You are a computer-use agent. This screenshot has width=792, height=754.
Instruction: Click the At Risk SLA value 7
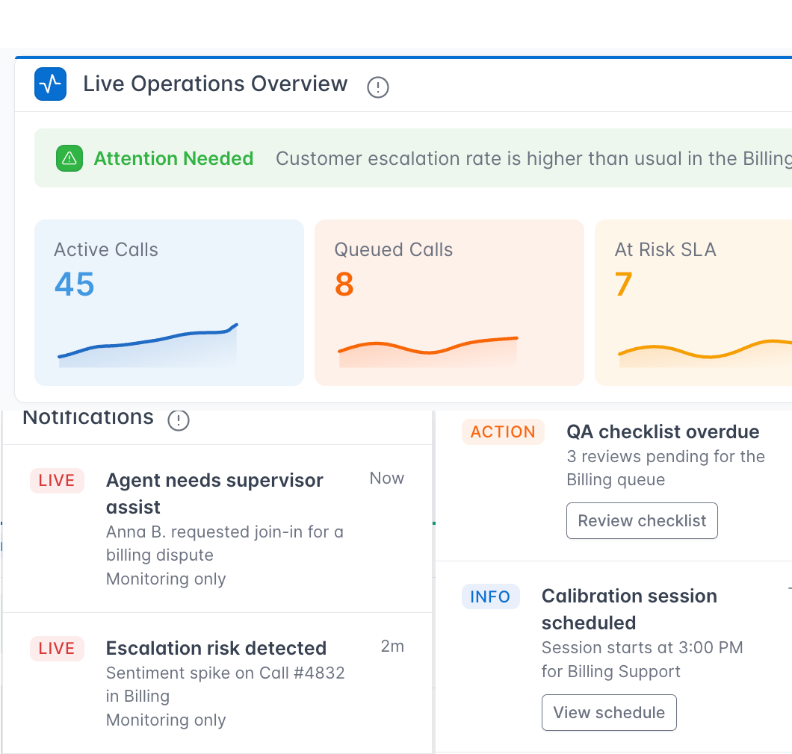tap(624, 284)
